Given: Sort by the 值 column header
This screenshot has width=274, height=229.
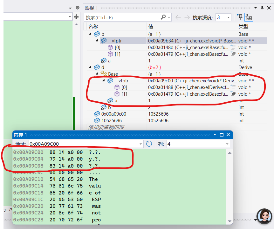Looking at the screenshot, I should pos(151,27).
